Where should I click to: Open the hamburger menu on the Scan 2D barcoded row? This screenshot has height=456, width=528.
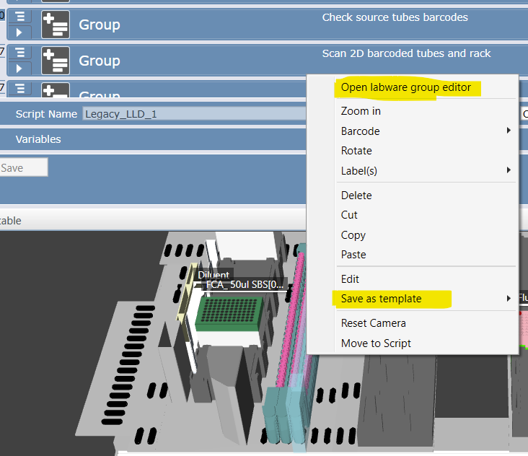coord(20,52)
